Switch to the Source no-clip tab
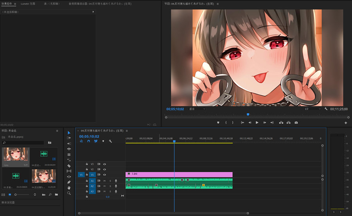Image resolution: width=352 pixels, height=216 pixels. (52, 4)
